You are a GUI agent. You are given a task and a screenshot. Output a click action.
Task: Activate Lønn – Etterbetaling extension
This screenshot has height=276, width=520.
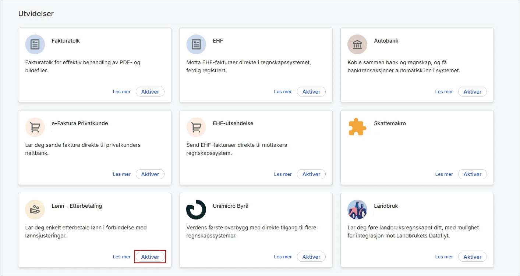[x=150, y=257]
